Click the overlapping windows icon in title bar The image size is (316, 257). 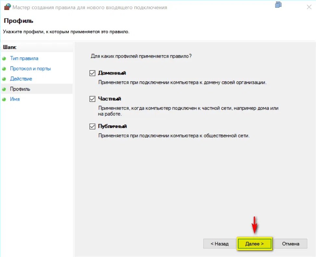click(x=278, y=5)
